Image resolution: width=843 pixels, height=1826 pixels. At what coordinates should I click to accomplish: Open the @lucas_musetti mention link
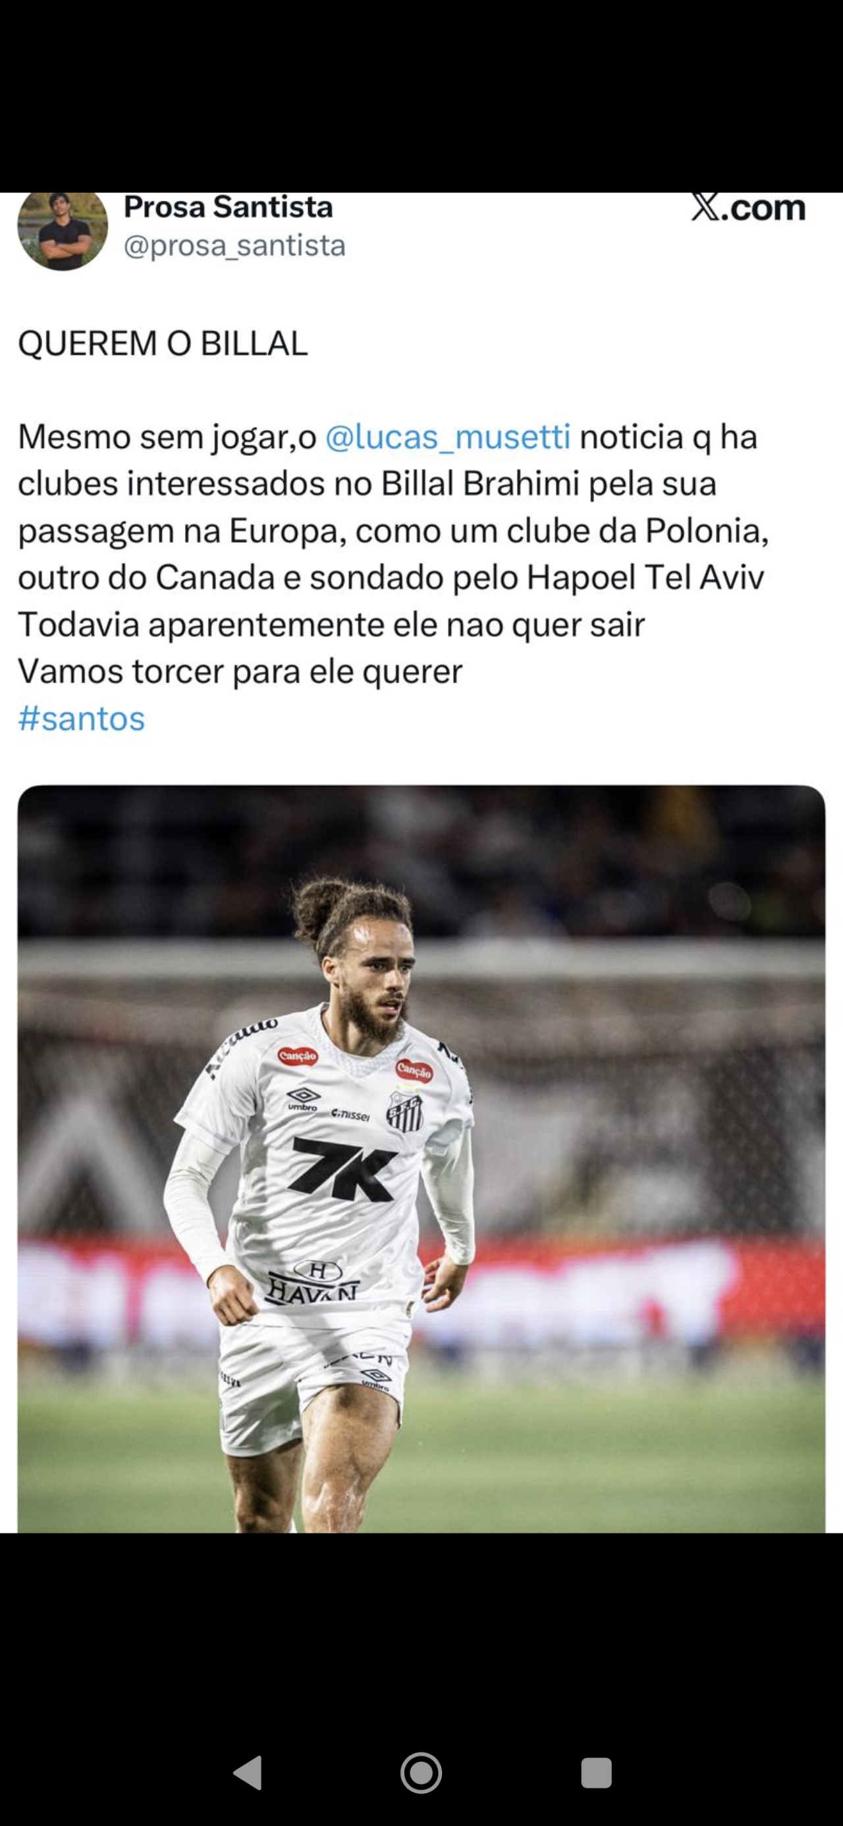(x=447, y=437)
